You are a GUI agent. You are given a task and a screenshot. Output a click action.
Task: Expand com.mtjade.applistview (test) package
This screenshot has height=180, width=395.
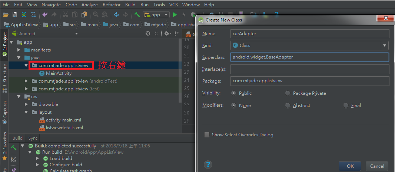26,89
